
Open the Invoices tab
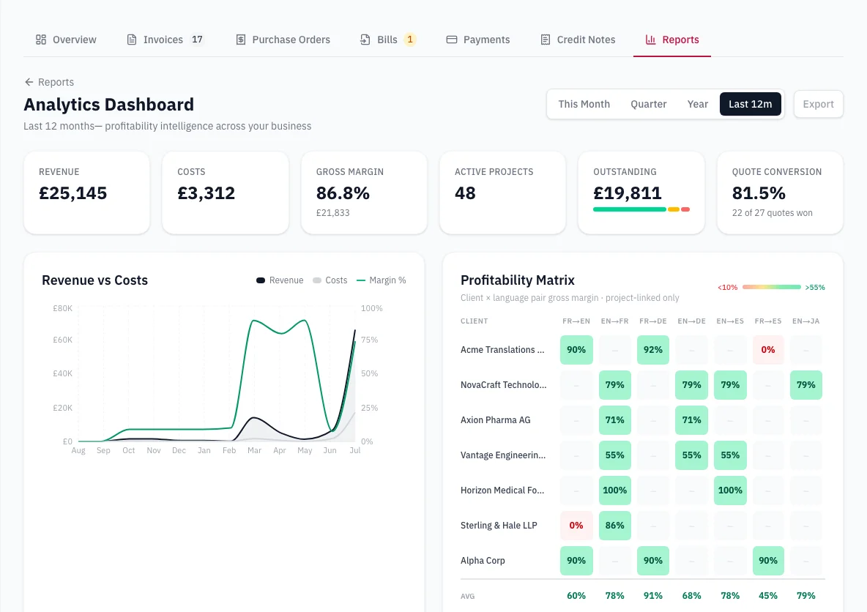[x=166, y=40]
